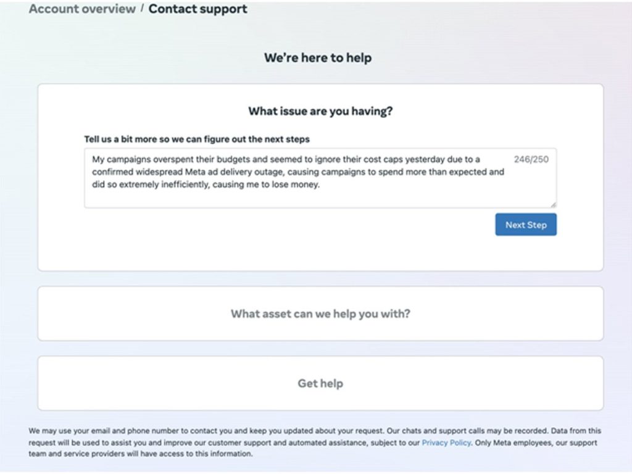Click the text area resize handle

pyautogui.click(x=553, y=204)
